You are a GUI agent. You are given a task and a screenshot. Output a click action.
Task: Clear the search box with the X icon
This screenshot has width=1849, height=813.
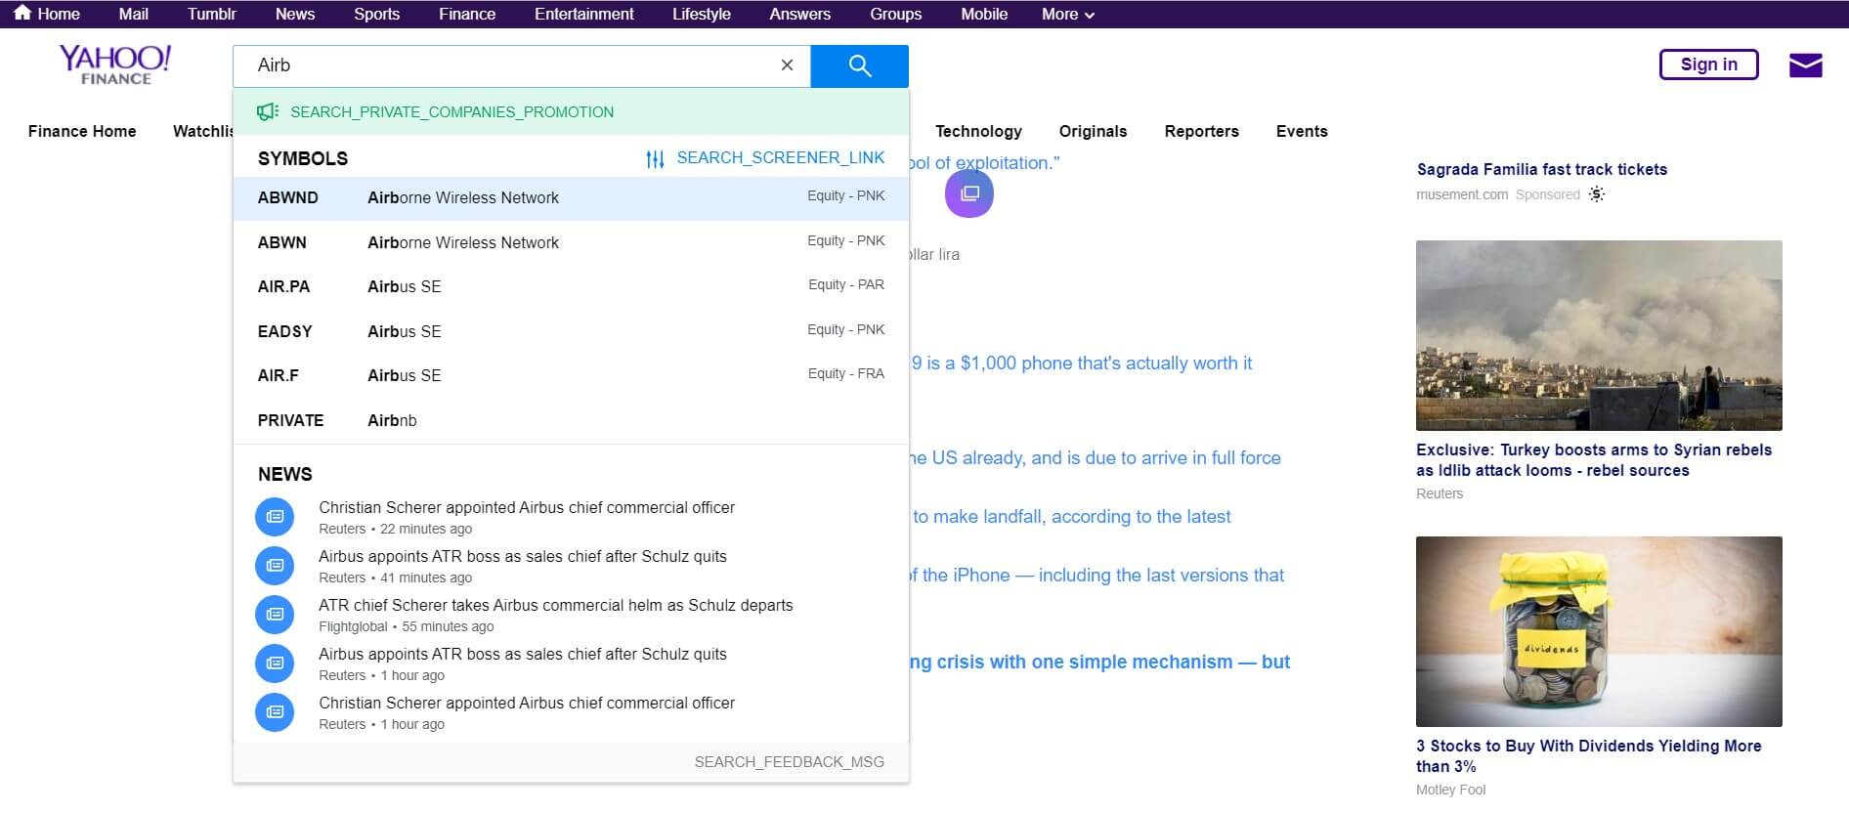pyautogui.click(x=787, y=65)
